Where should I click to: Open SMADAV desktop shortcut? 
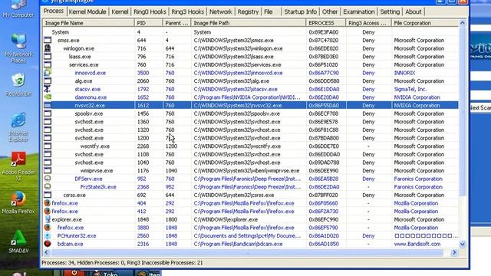point(18,242)
